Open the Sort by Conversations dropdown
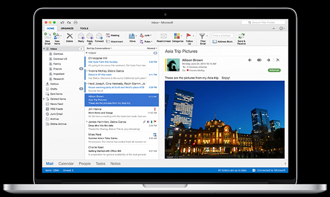 tap(99, 48)
